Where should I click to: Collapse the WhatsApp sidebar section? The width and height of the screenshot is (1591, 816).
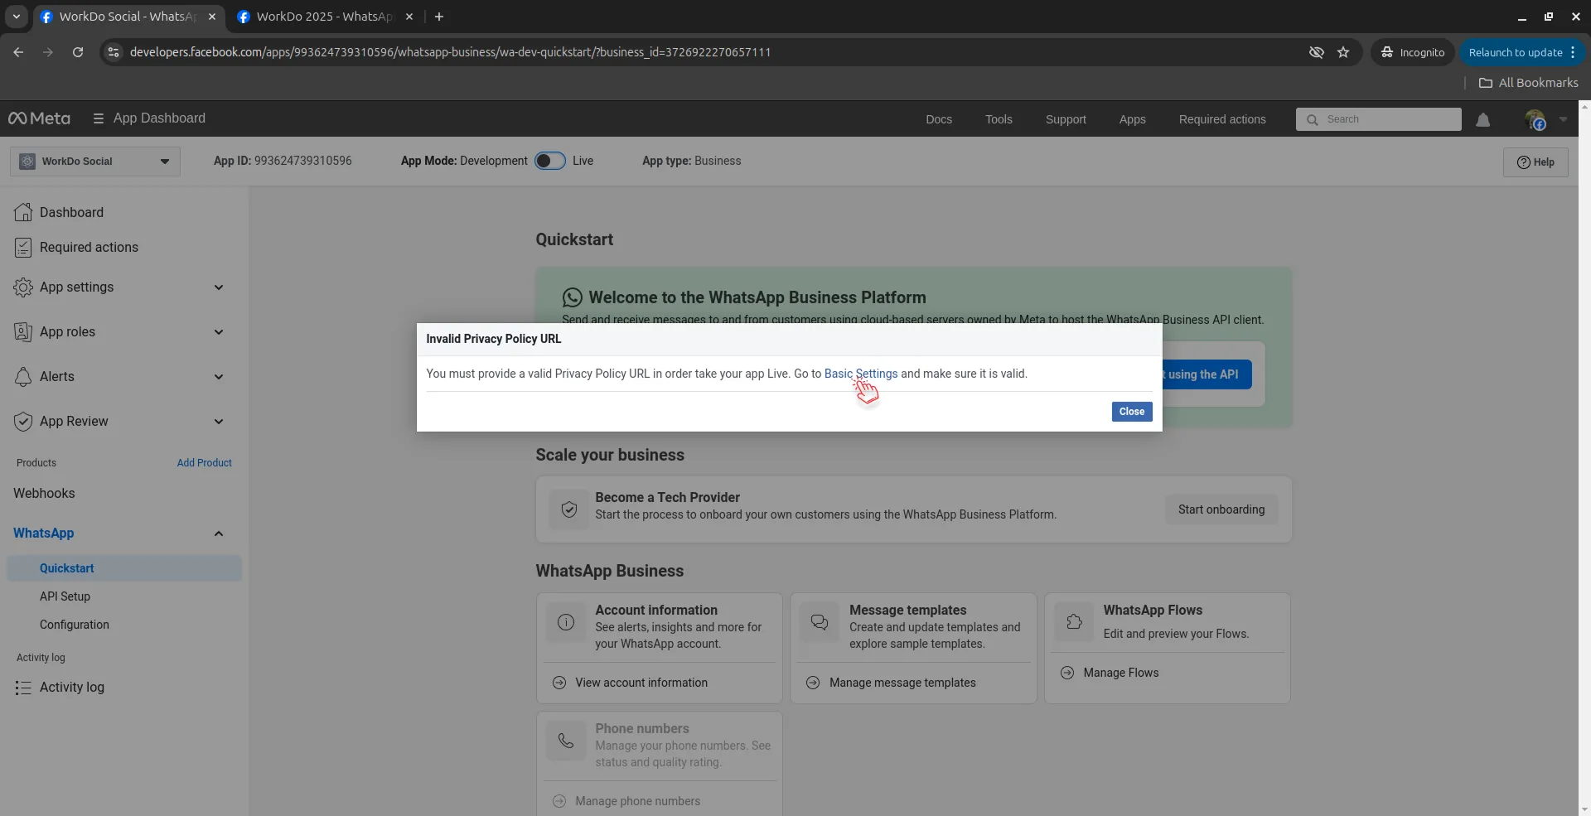point(219,534)
